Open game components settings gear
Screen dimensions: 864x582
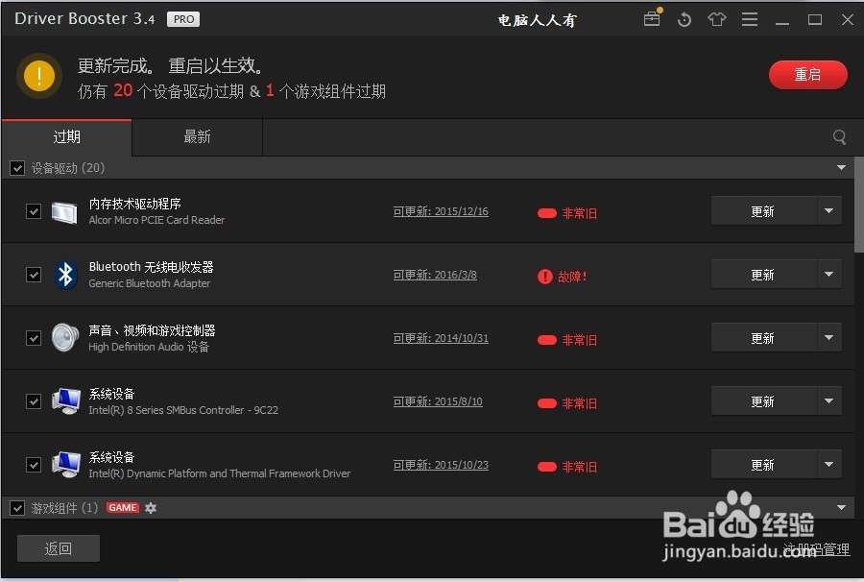(151, 508)
